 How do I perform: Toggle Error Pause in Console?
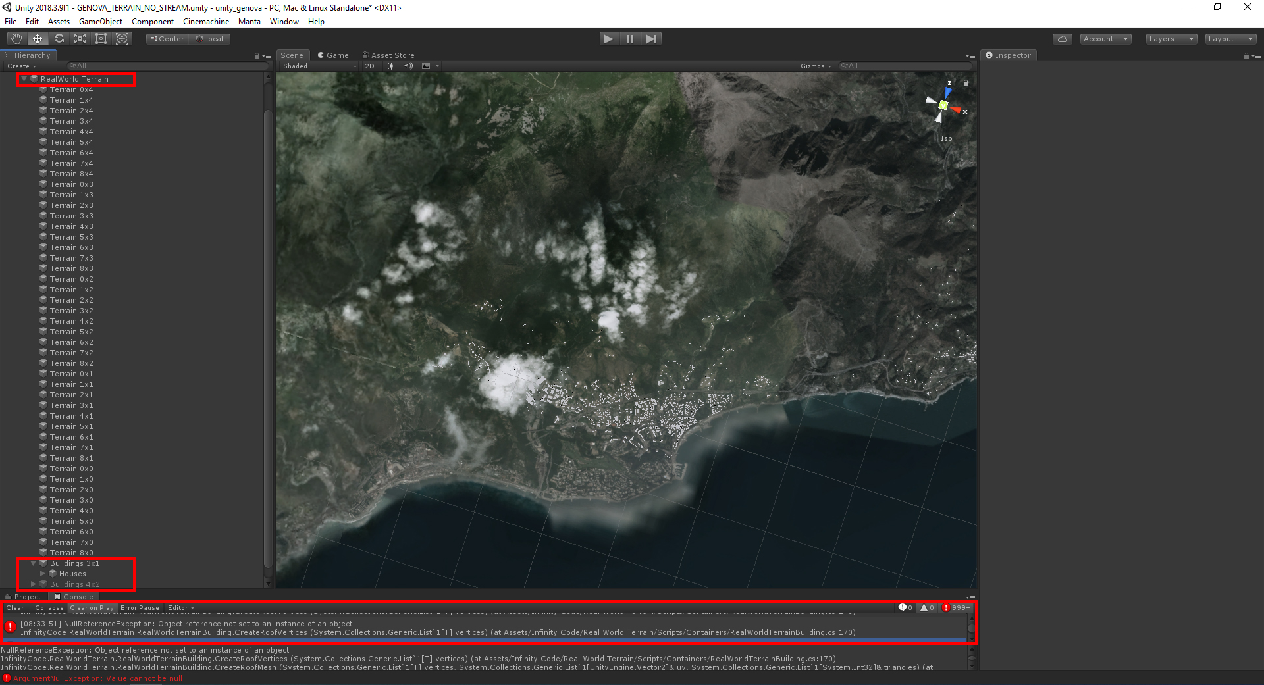(x=140, y=608)
